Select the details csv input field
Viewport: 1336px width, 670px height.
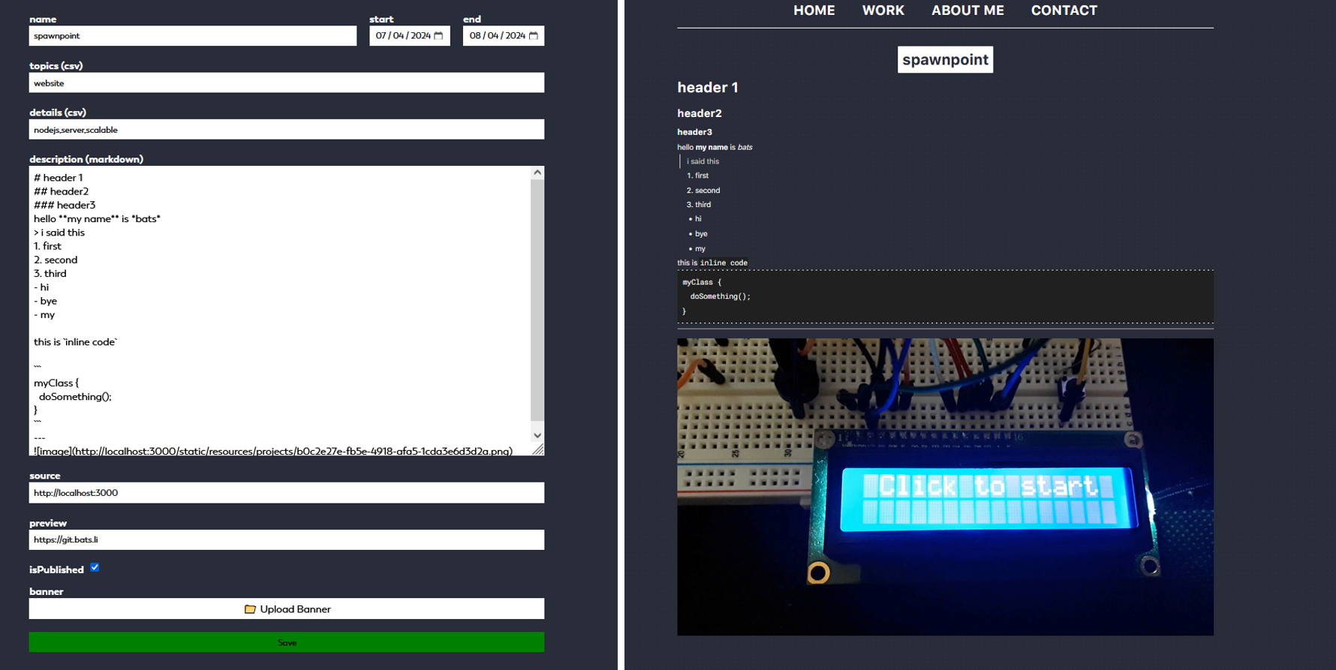[286, 130]
